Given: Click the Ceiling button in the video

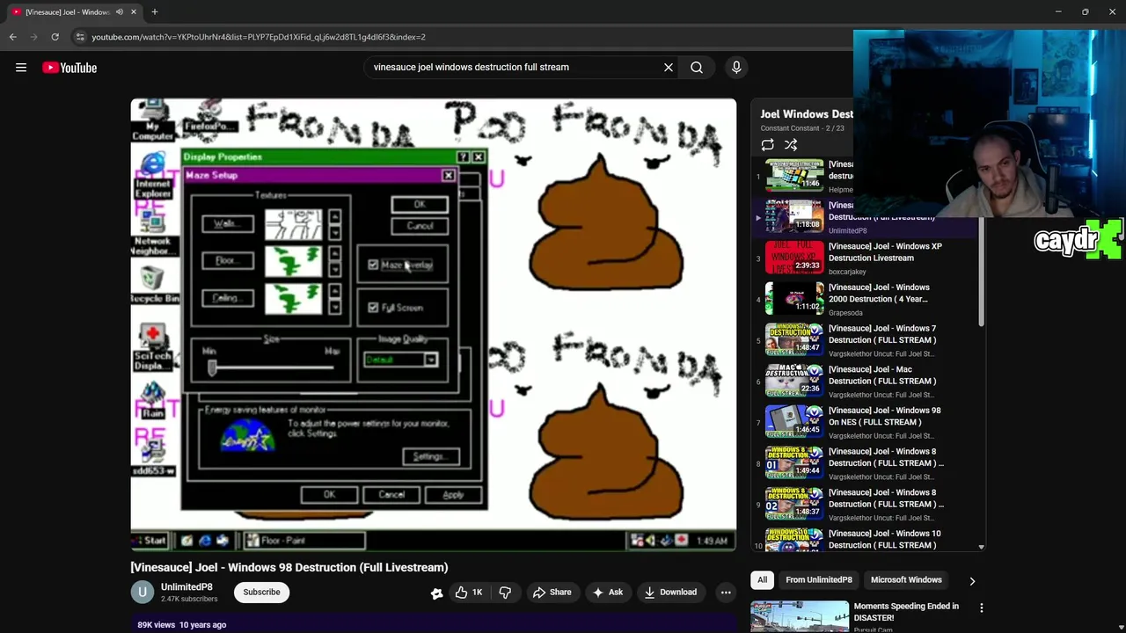Looking at the screenshot, I should click(227, 298).
